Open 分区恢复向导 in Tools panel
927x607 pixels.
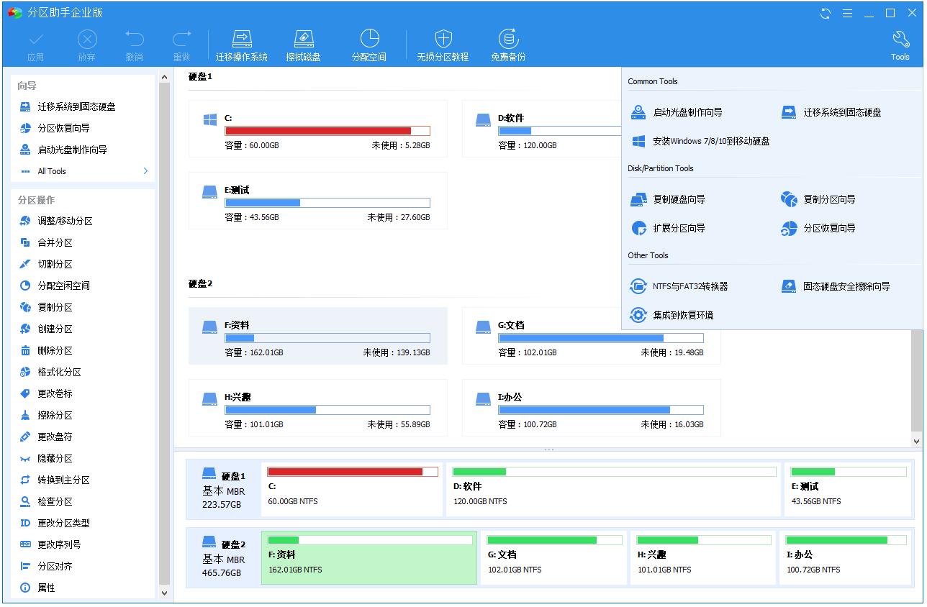pos(818,228)
